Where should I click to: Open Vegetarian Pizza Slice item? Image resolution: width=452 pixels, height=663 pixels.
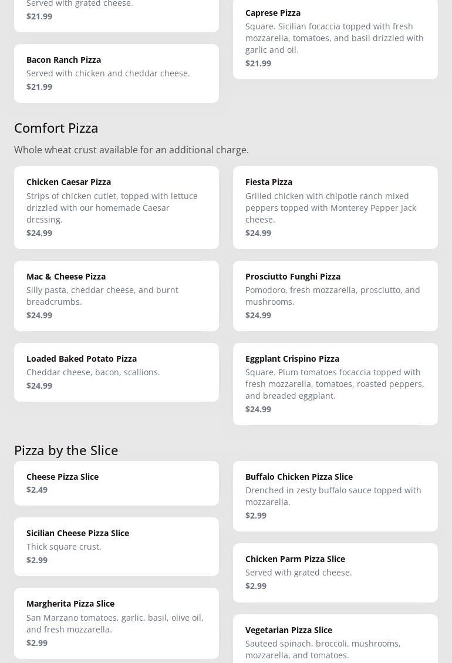335,641
